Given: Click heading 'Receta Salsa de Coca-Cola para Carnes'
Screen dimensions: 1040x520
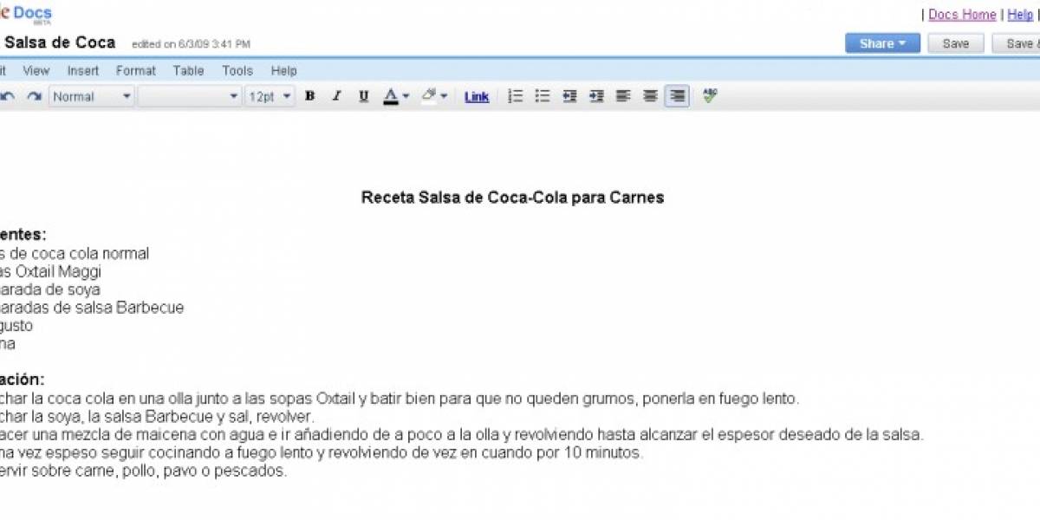Looking at the screenshot, I should (x=512, y=198).
